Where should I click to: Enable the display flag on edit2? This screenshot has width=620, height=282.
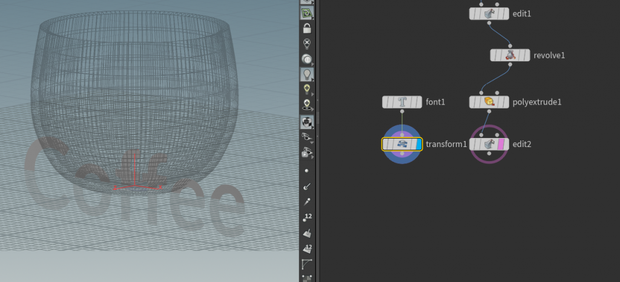(x=506, y=144)
